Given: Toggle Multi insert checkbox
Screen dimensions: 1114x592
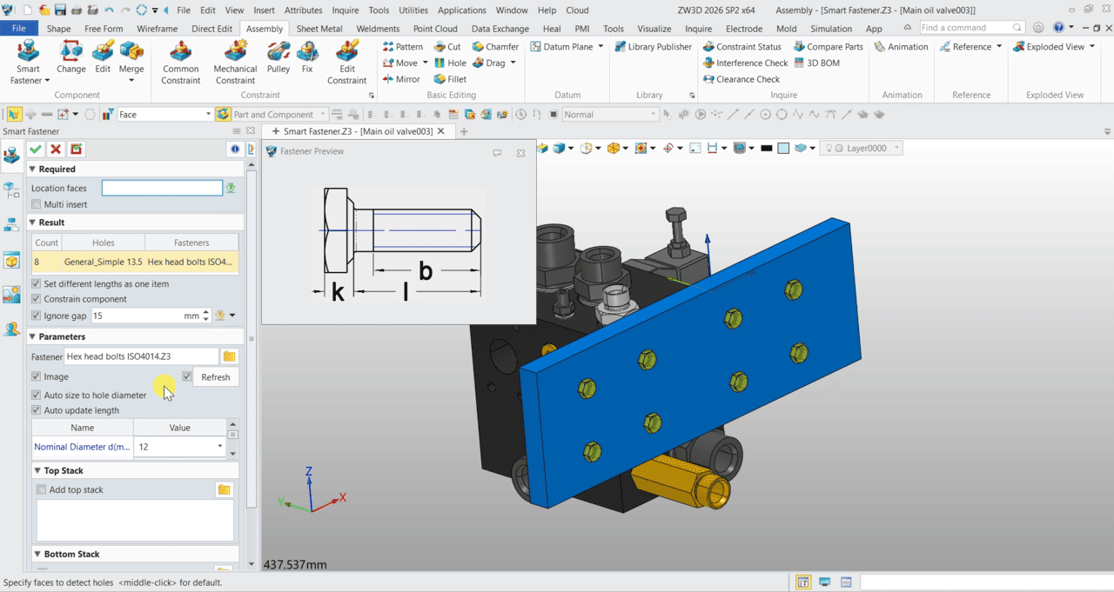Looking at the screenshot, I should point(37,204).
